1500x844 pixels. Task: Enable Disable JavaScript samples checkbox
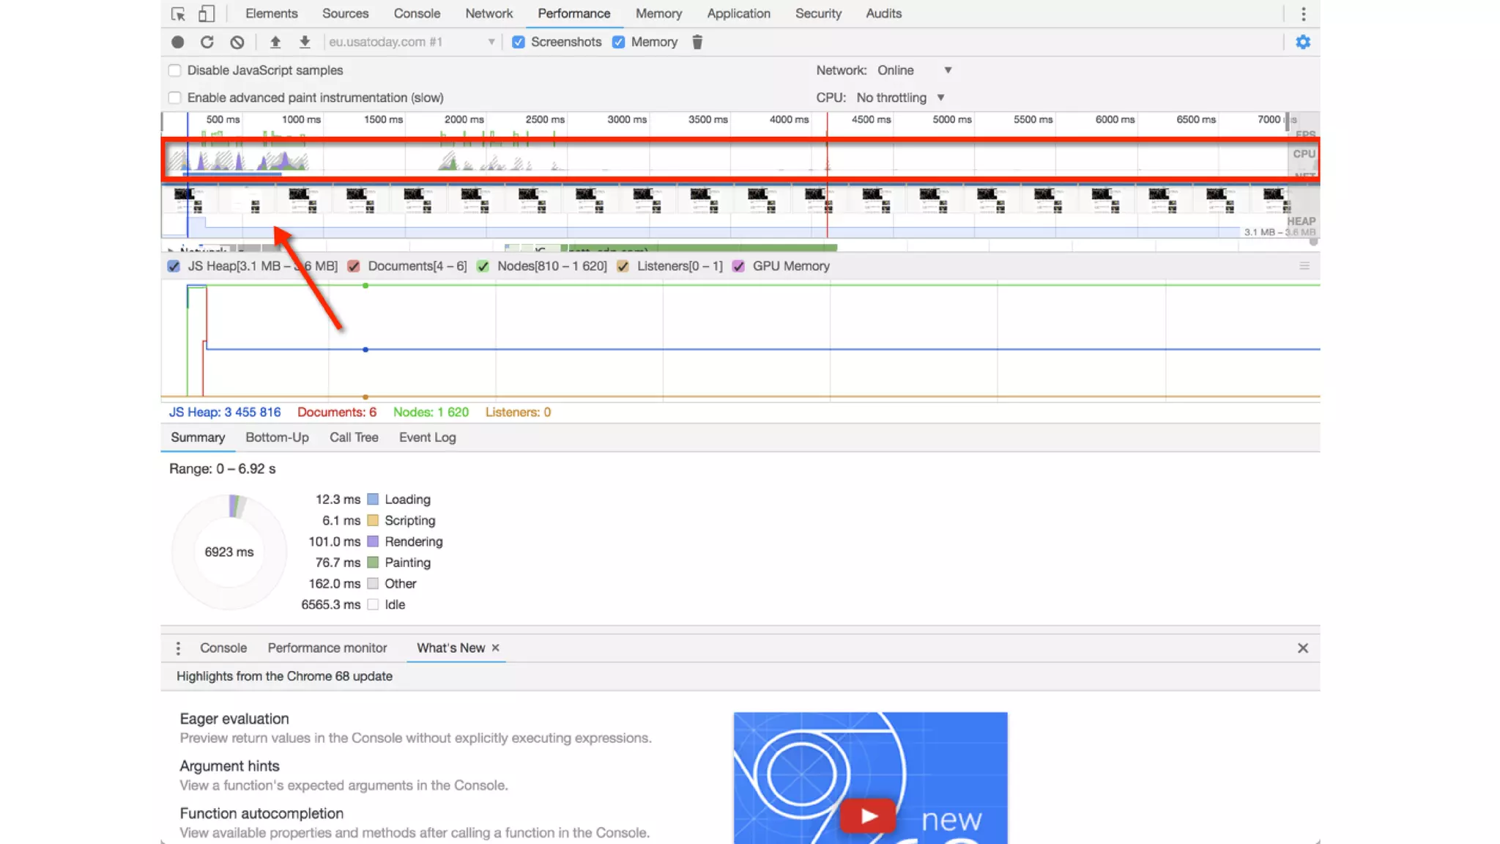coord(175,70)
